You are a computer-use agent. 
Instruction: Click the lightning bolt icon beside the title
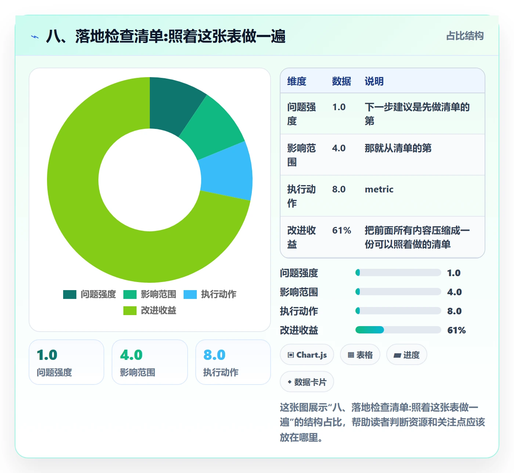pos(35,37)
